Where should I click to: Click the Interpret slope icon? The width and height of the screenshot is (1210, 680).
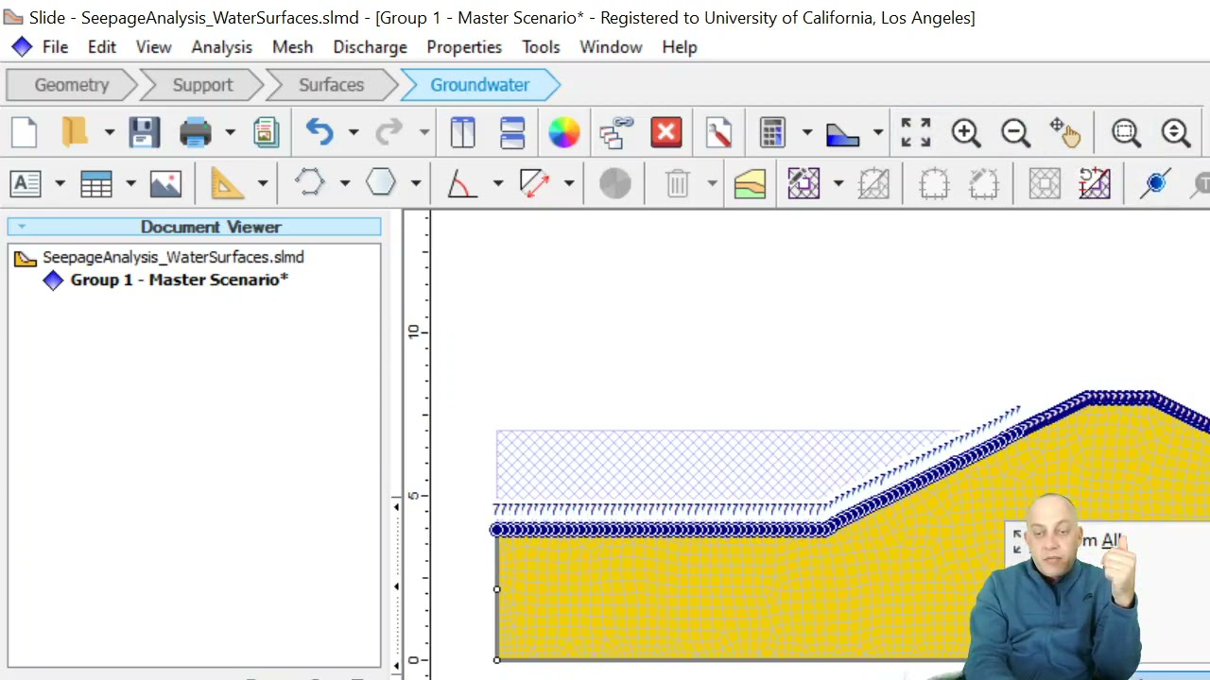point(843,135)
